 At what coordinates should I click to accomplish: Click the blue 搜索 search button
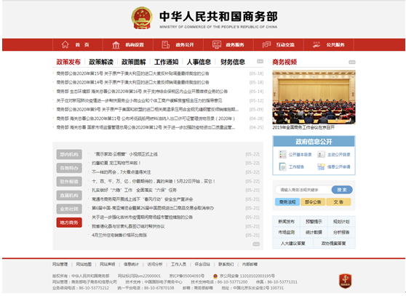[342, 190]
